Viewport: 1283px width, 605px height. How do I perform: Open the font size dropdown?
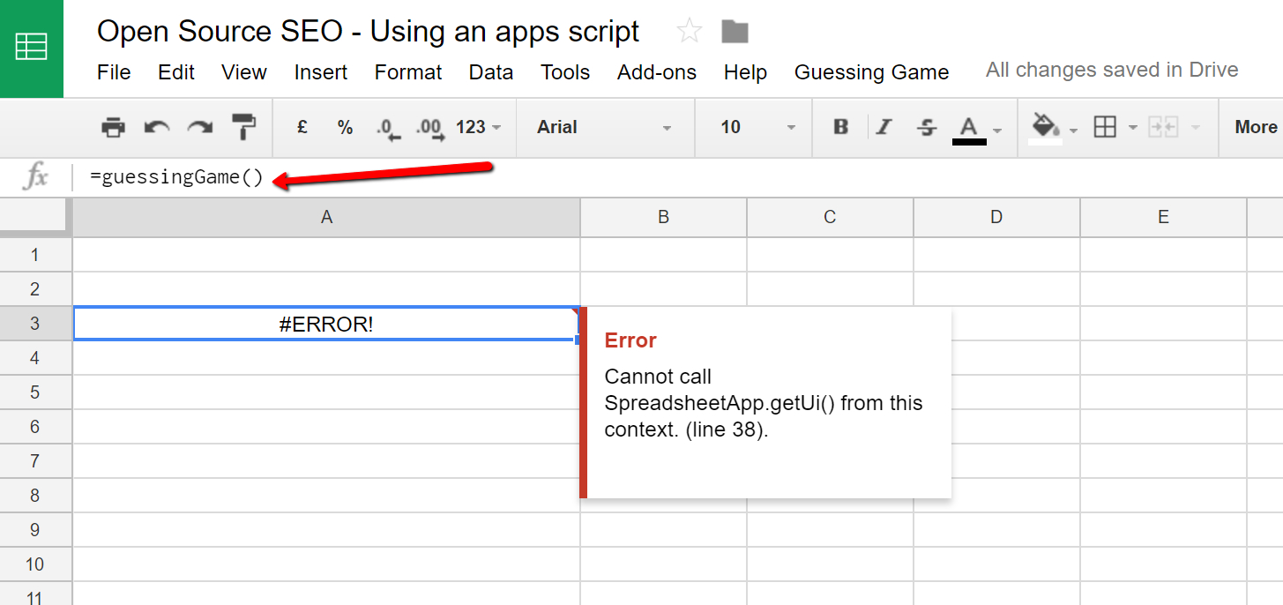pos(754,127)
